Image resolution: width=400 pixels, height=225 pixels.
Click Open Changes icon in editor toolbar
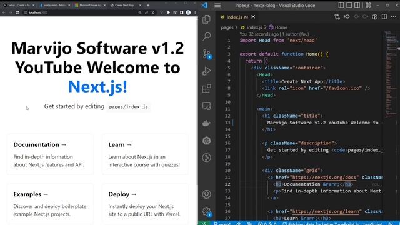[337, 17]
